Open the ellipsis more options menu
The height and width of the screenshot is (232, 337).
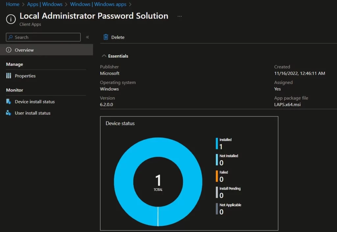(180, 16)
